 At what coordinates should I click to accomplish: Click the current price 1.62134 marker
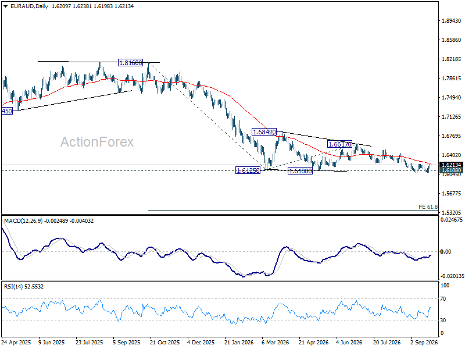point(452,165)
